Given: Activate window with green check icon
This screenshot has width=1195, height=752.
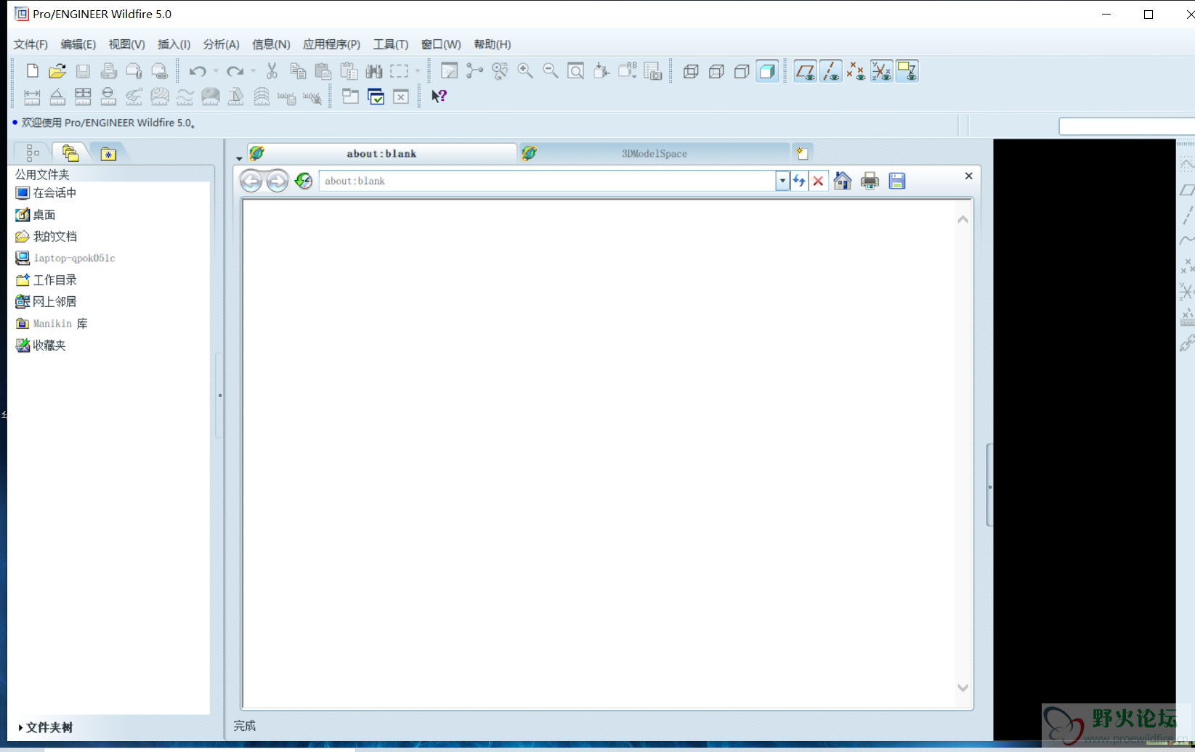Looking at the screenshot, I should click(376, 97).
